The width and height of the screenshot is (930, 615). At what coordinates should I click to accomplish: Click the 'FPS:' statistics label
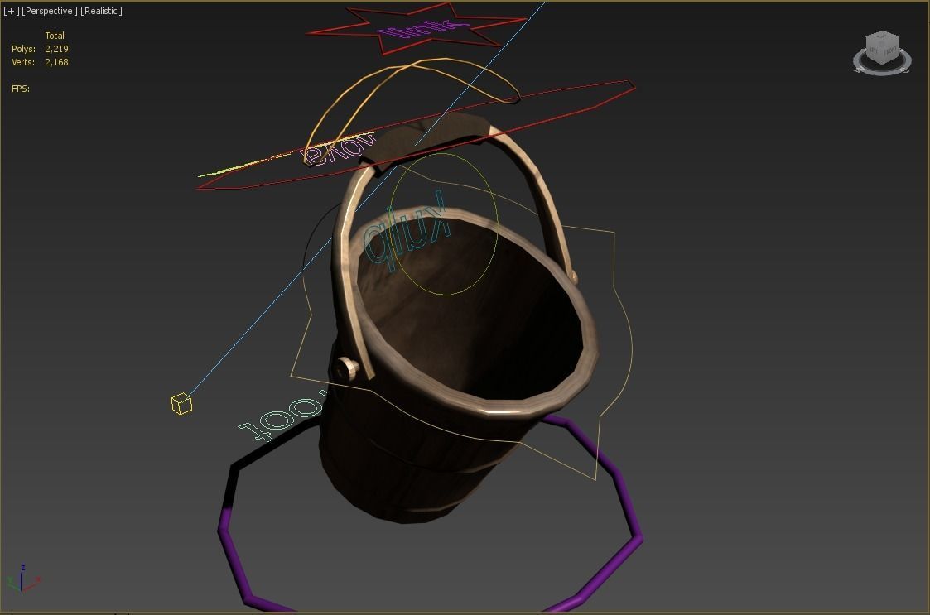[21, 89]
